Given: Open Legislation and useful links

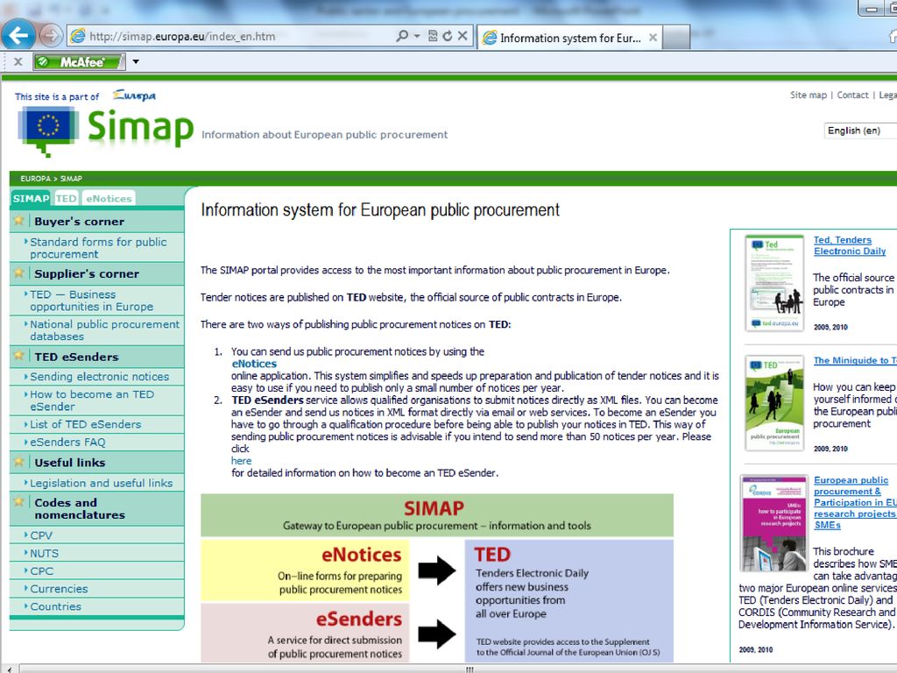Looking at the screenshot, I should tap(101, 483).
